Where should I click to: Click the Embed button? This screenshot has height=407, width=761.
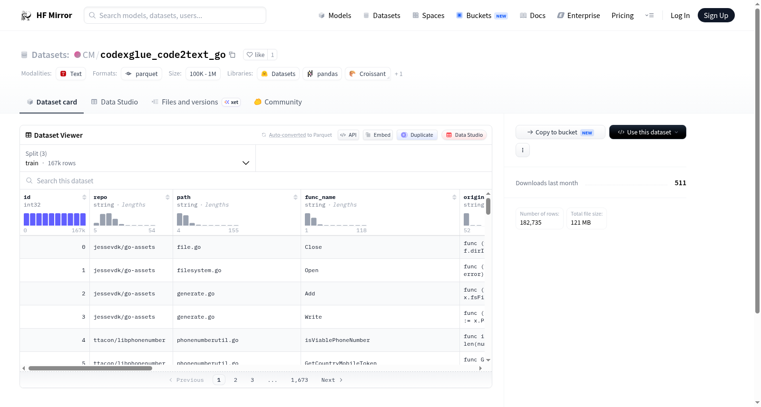click(378, 135)
